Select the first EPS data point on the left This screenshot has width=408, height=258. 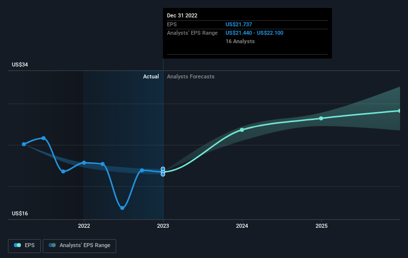pos(24,144)
